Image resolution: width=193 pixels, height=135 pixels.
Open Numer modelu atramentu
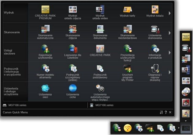45,71
